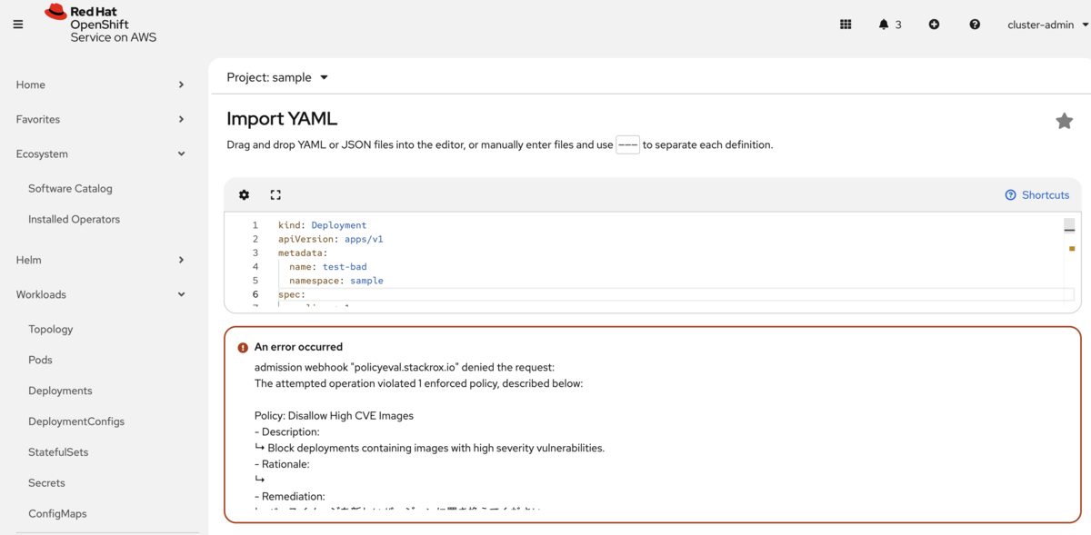
Task: Click the plus quick-create icon
Action: tap(934, 25)
